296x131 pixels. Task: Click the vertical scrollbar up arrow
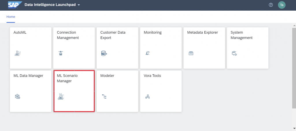(x=294, y=25)
